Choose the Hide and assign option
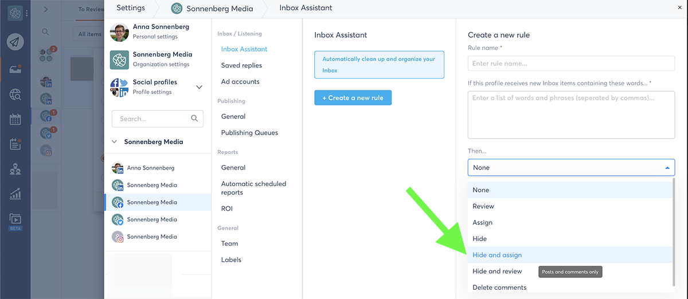 [497, 255]
